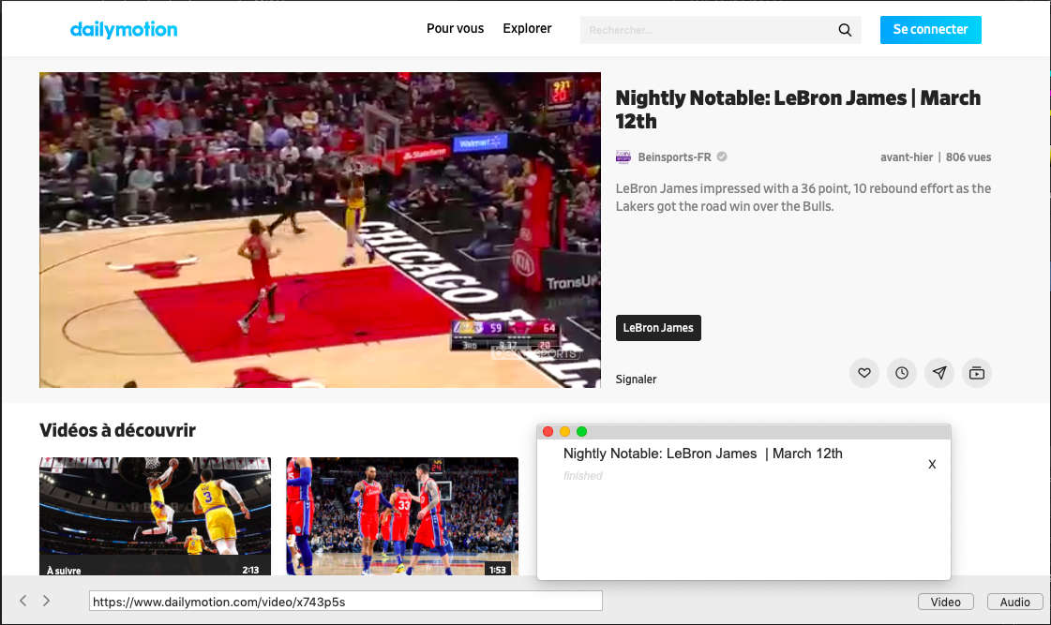This screenshot has height=625, width=1051.
Task: Click the Audio download button
Action: (x=1014, y=602)
